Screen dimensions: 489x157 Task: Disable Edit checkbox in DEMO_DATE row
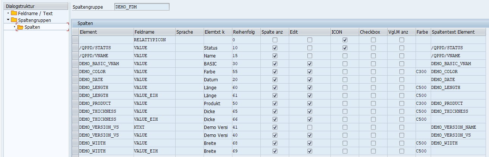pos(310,80)
